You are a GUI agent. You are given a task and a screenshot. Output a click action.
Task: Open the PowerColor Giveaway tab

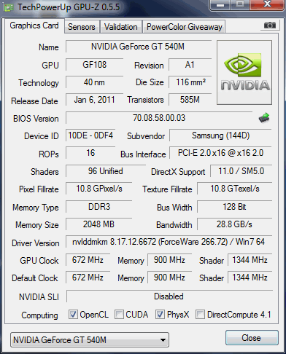coord(185,27)
